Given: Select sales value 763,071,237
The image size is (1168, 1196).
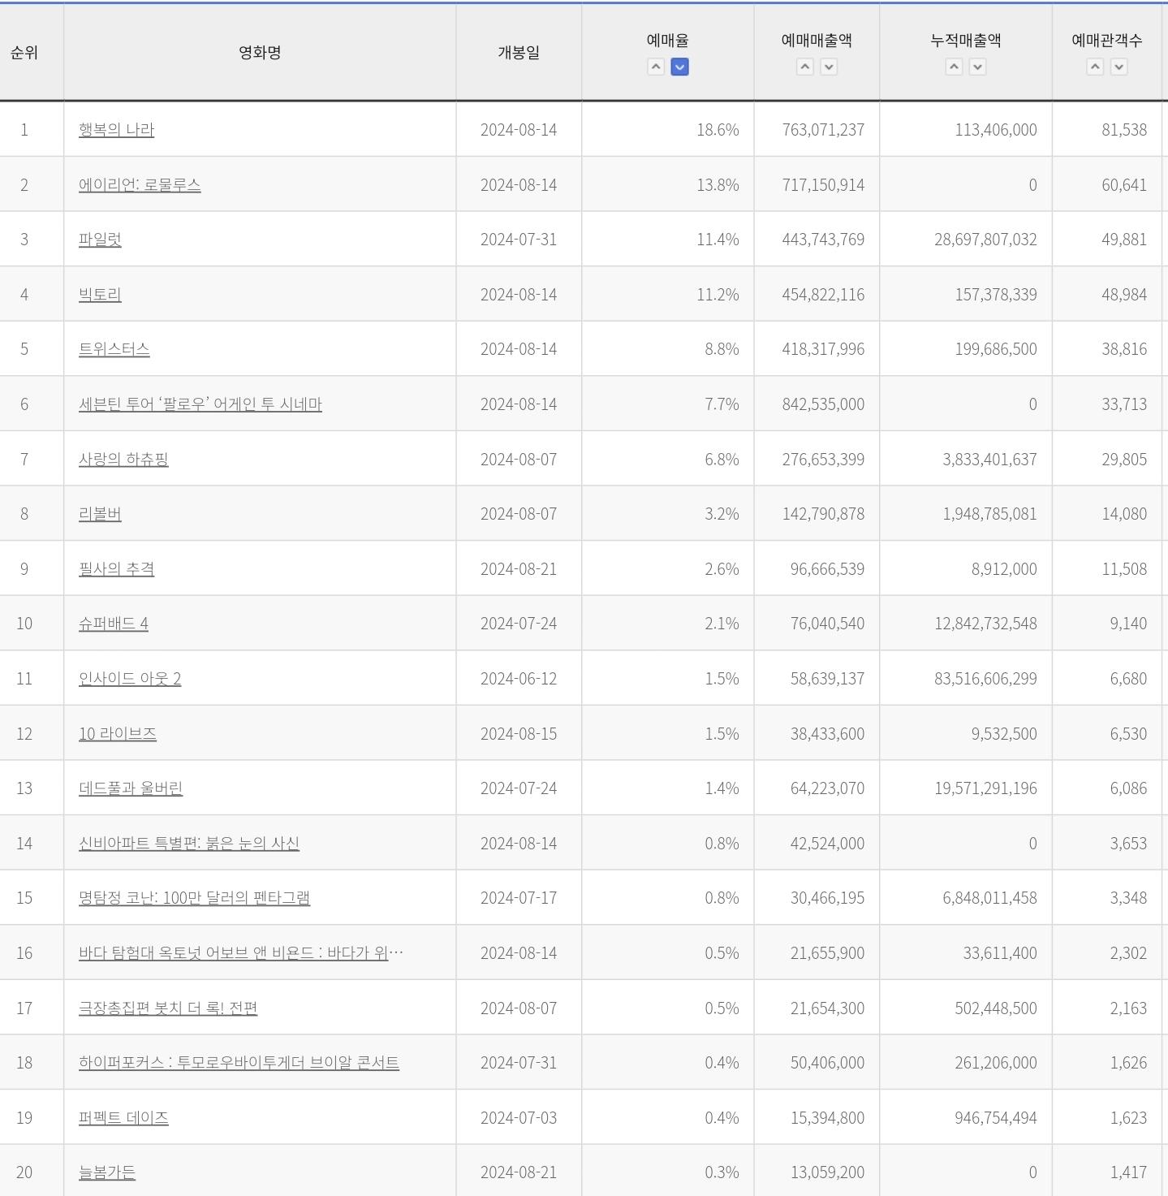Looking at the screenshot, I should (823, 130).
